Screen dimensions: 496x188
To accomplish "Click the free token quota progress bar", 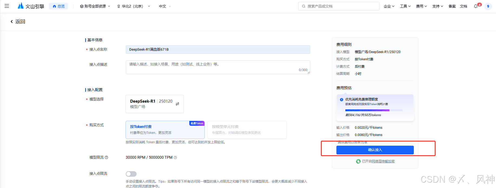I will pyautogui.click(x=374, y=110).
